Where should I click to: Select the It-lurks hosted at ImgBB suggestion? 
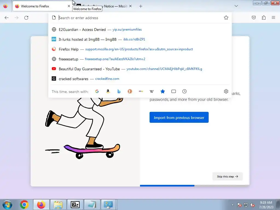tap(140, 39)
